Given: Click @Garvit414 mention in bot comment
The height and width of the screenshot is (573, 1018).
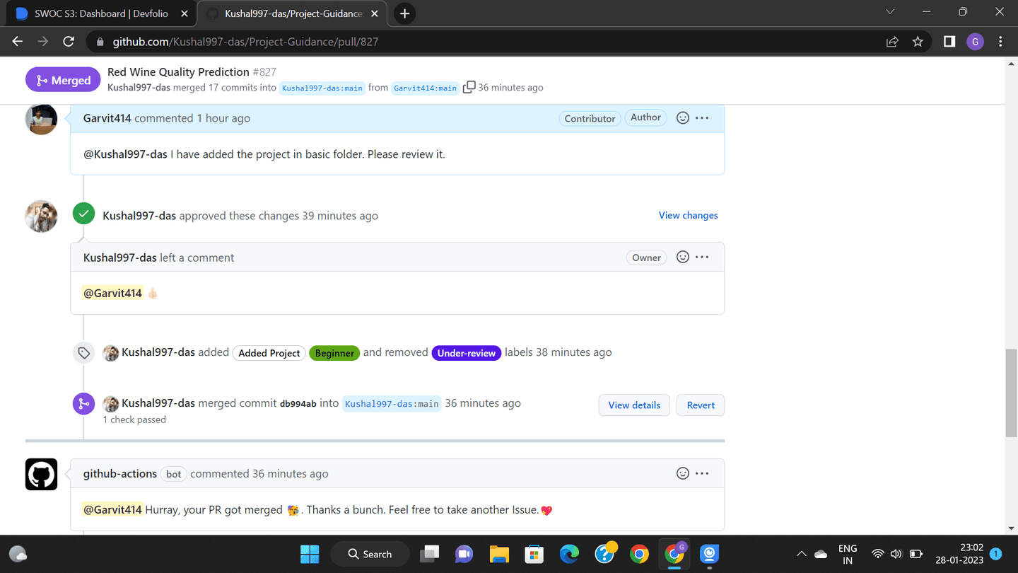Looking at the screenshot, I should click(113, 509).
